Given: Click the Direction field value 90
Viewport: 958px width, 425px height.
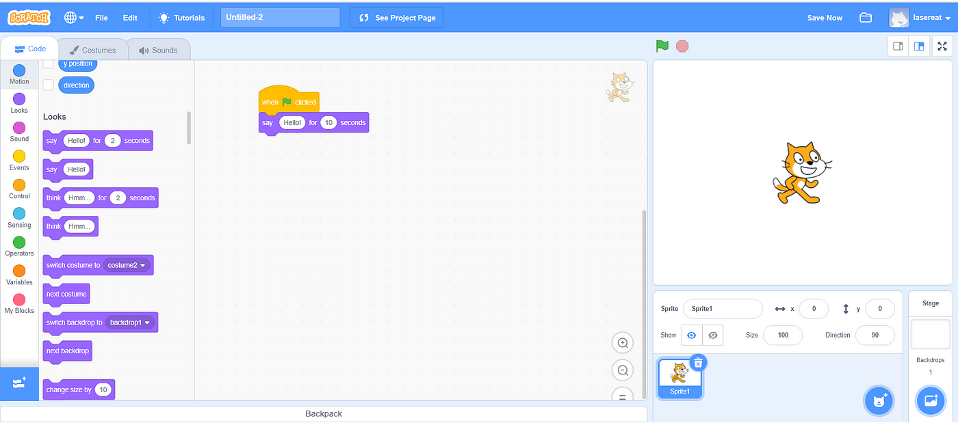Looking at the screenshot, I should pos(875,335).
